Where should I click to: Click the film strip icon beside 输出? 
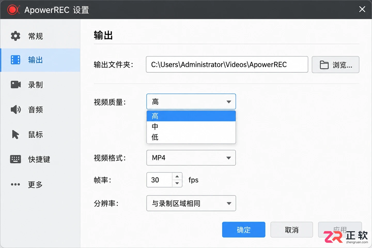[16, 60]
